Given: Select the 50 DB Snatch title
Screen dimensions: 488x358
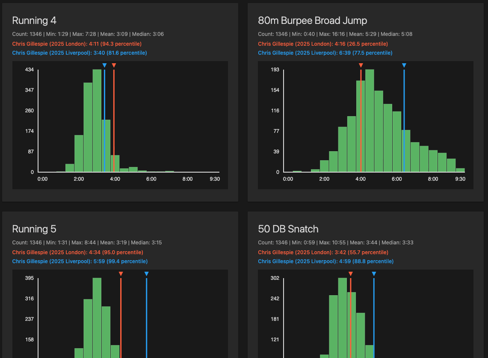Looking at the screenshot, I should coord(288,229).
